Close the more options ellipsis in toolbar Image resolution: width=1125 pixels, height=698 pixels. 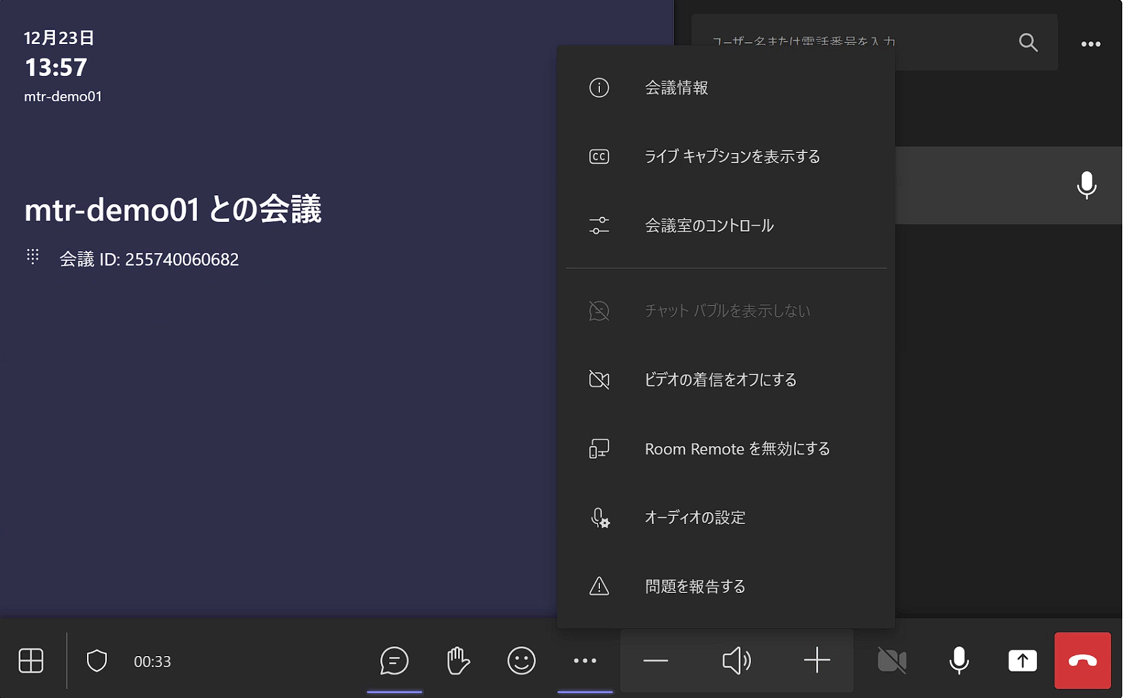point(585,661)
